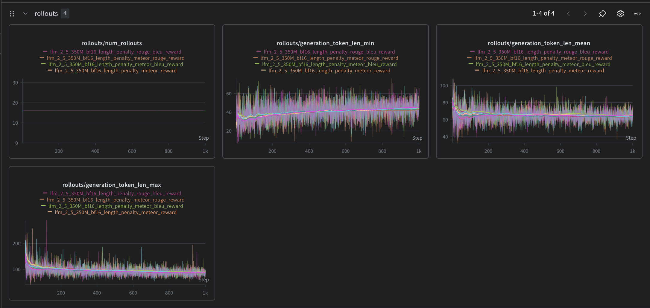Go to next page of panels
The height and width of the screenshot is (308, 650).
click(x=585, y=13)
